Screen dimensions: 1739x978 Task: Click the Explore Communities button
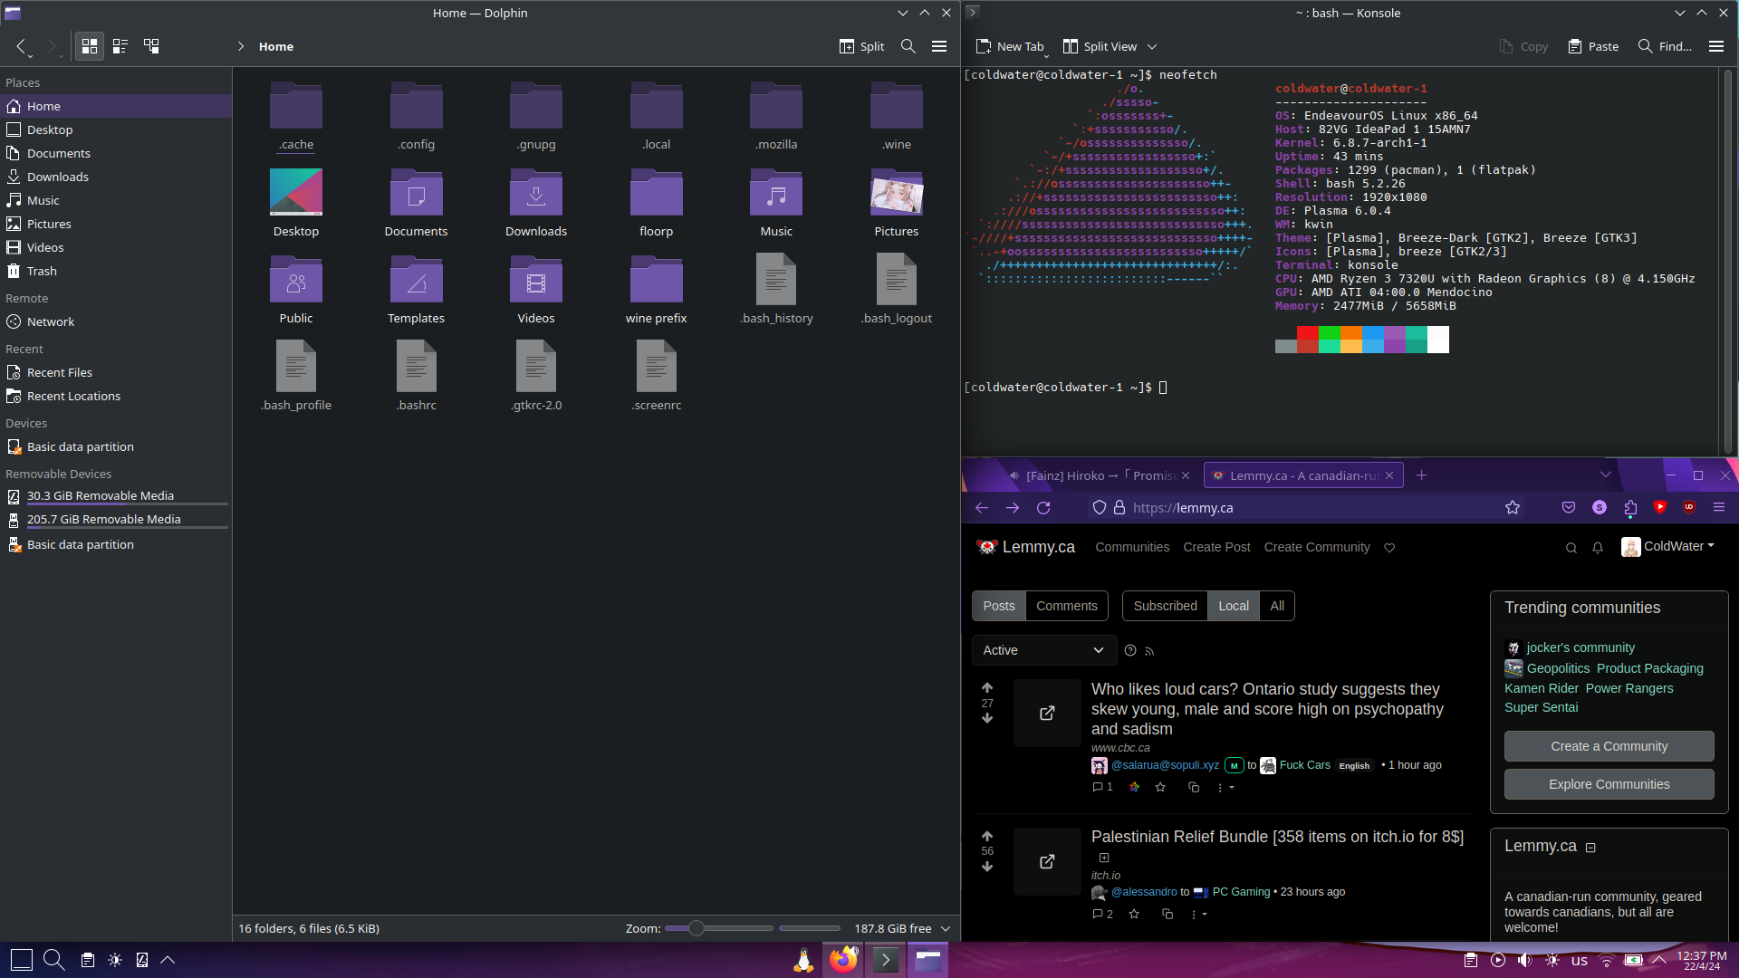click(1609, 784)
